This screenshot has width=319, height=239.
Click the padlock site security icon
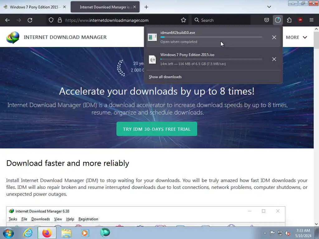60,20
